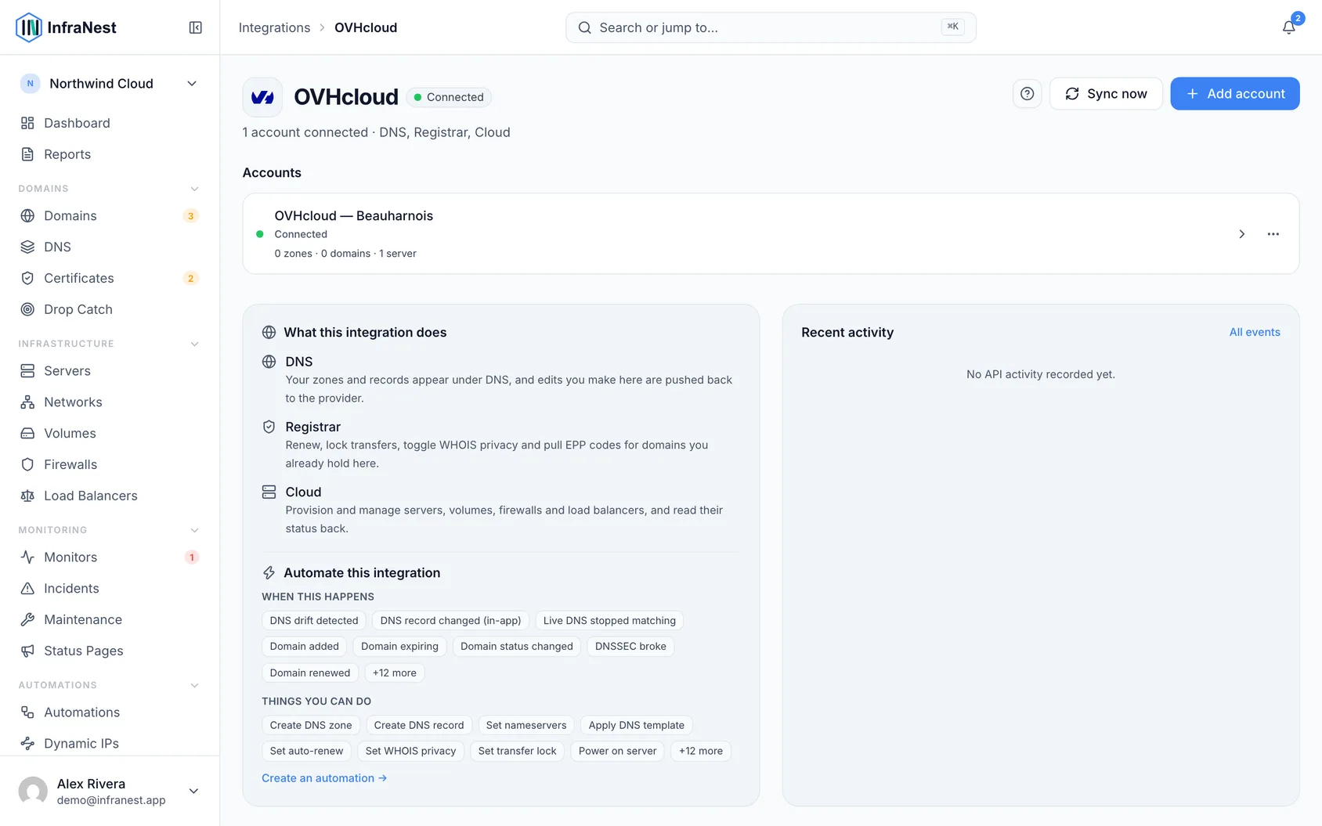Click the Certificates shield icon
The image size is (1322, 826).
pyautogui.click(x=27, y=278)
